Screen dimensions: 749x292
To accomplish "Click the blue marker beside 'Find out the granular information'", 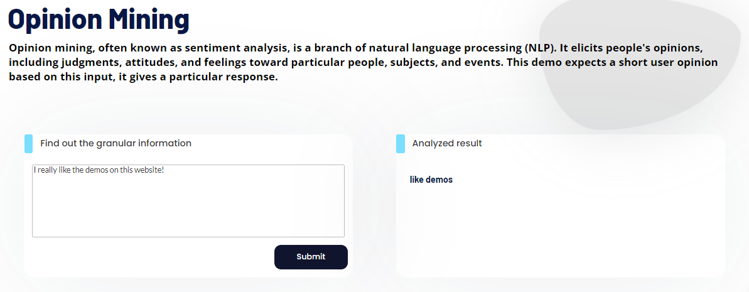I will 28,144.
